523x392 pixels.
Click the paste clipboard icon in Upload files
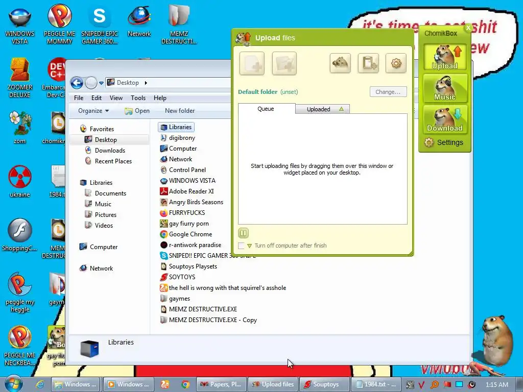[368, 63]
